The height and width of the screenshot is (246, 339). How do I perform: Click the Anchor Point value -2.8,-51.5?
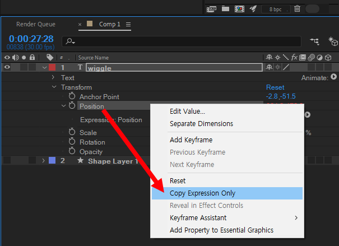pyautogui.click(x=281, y=96)
